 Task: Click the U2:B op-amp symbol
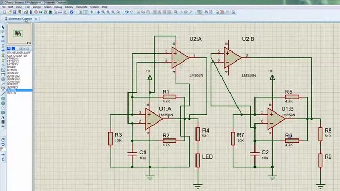coord(232,58)
